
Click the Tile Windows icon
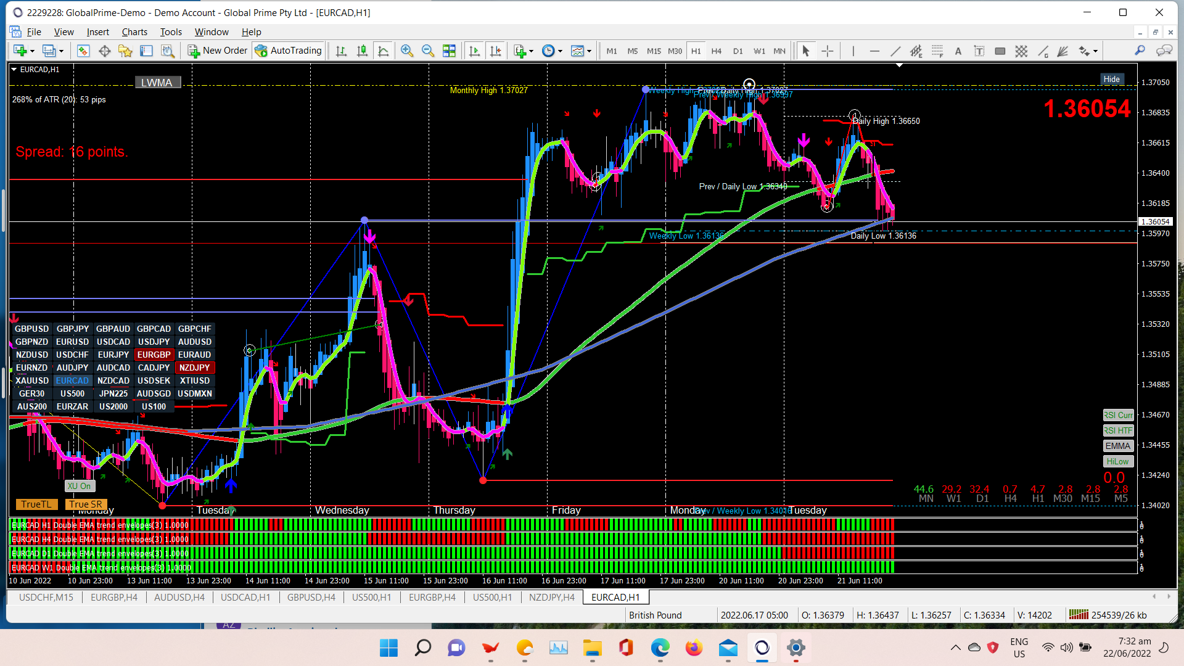click(449, 51)
